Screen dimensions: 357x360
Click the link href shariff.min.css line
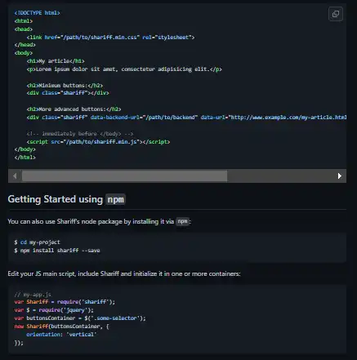tap(110, 38)
